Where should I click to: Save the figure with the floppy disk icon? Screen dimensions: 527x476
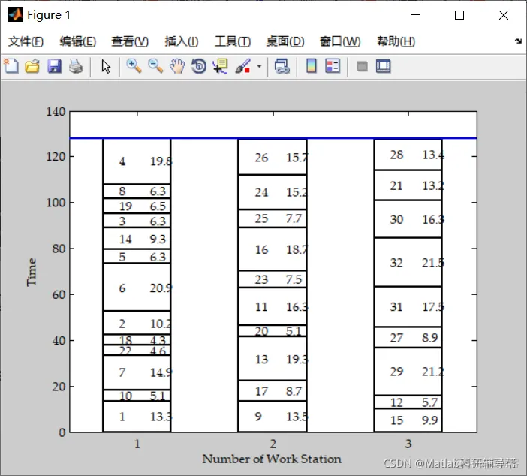[x=54, y=66]
